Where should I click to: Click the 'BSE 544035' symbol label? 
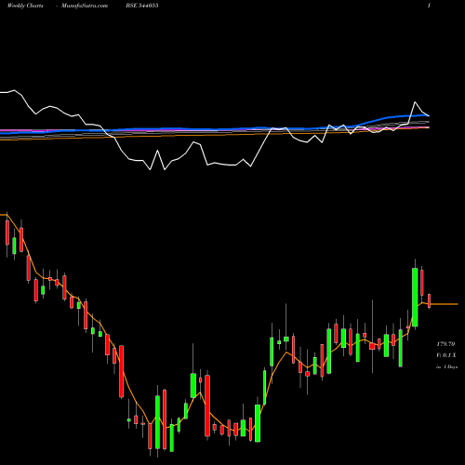pyautogui.click(x=142, y=6)
